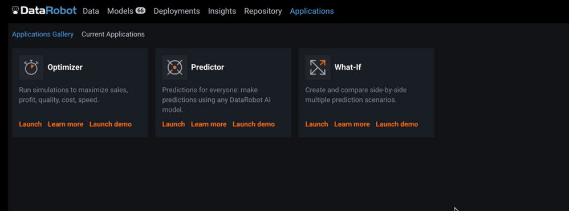Viewport: 569px width, 211px height.
Task: Select the Applications tab
Action: click(x=312, y=11)
